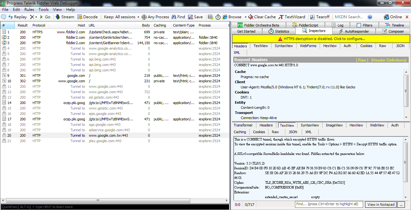Select response WebView tab
411x210 pixels.
click(377, 125)
